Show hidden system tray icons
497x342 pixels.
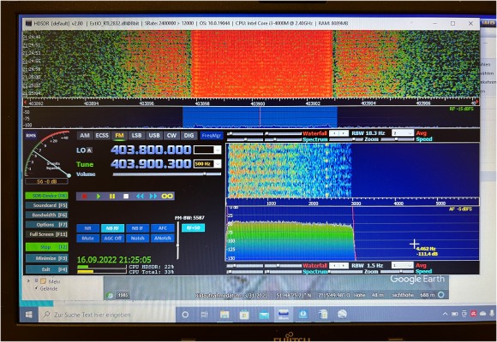[x=445, y=314]
